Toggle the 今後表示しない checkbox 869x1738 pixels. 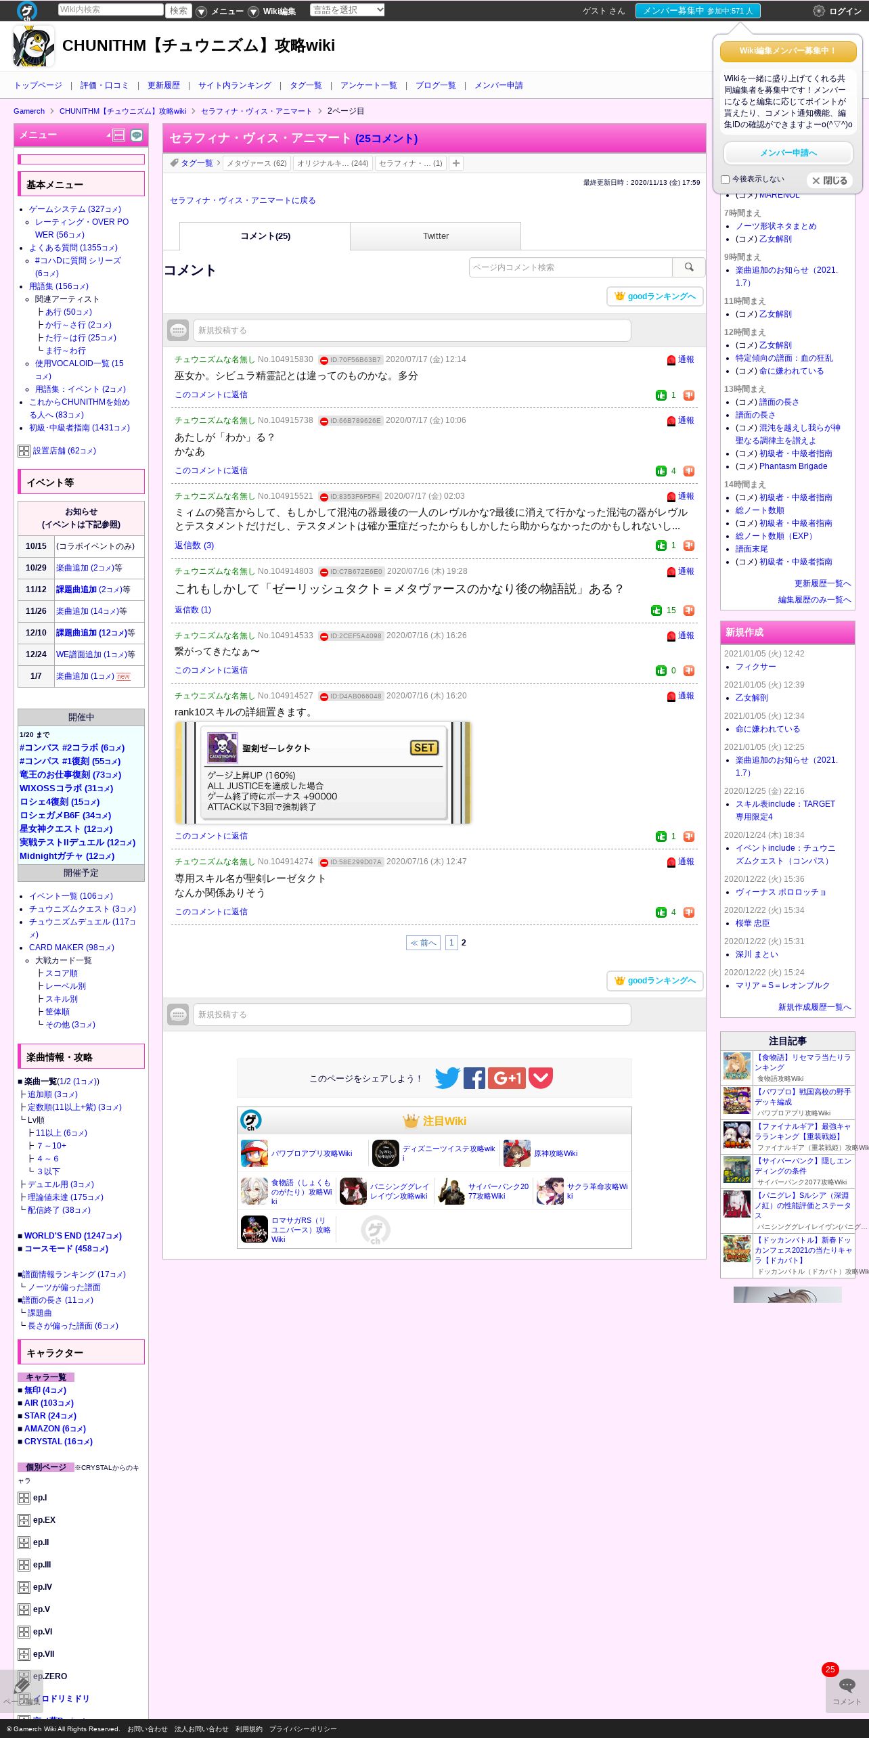(x=725, y=180)
